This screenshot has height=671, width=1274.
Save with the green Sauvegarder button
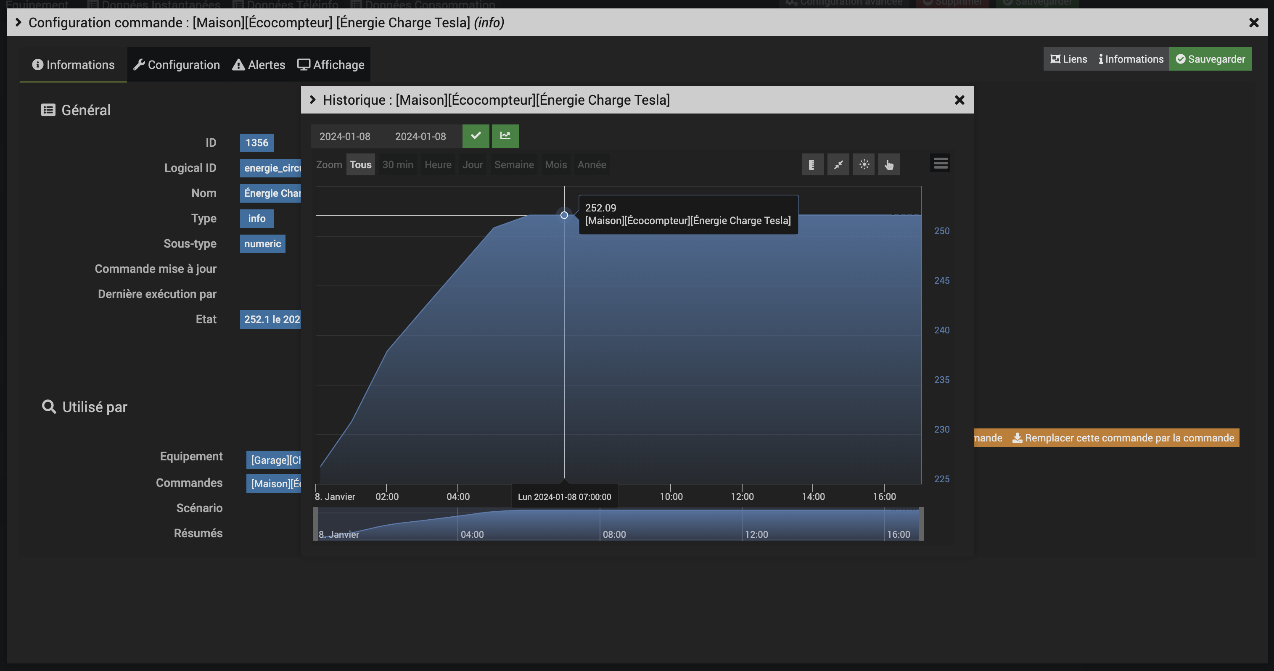[1210, 59]
